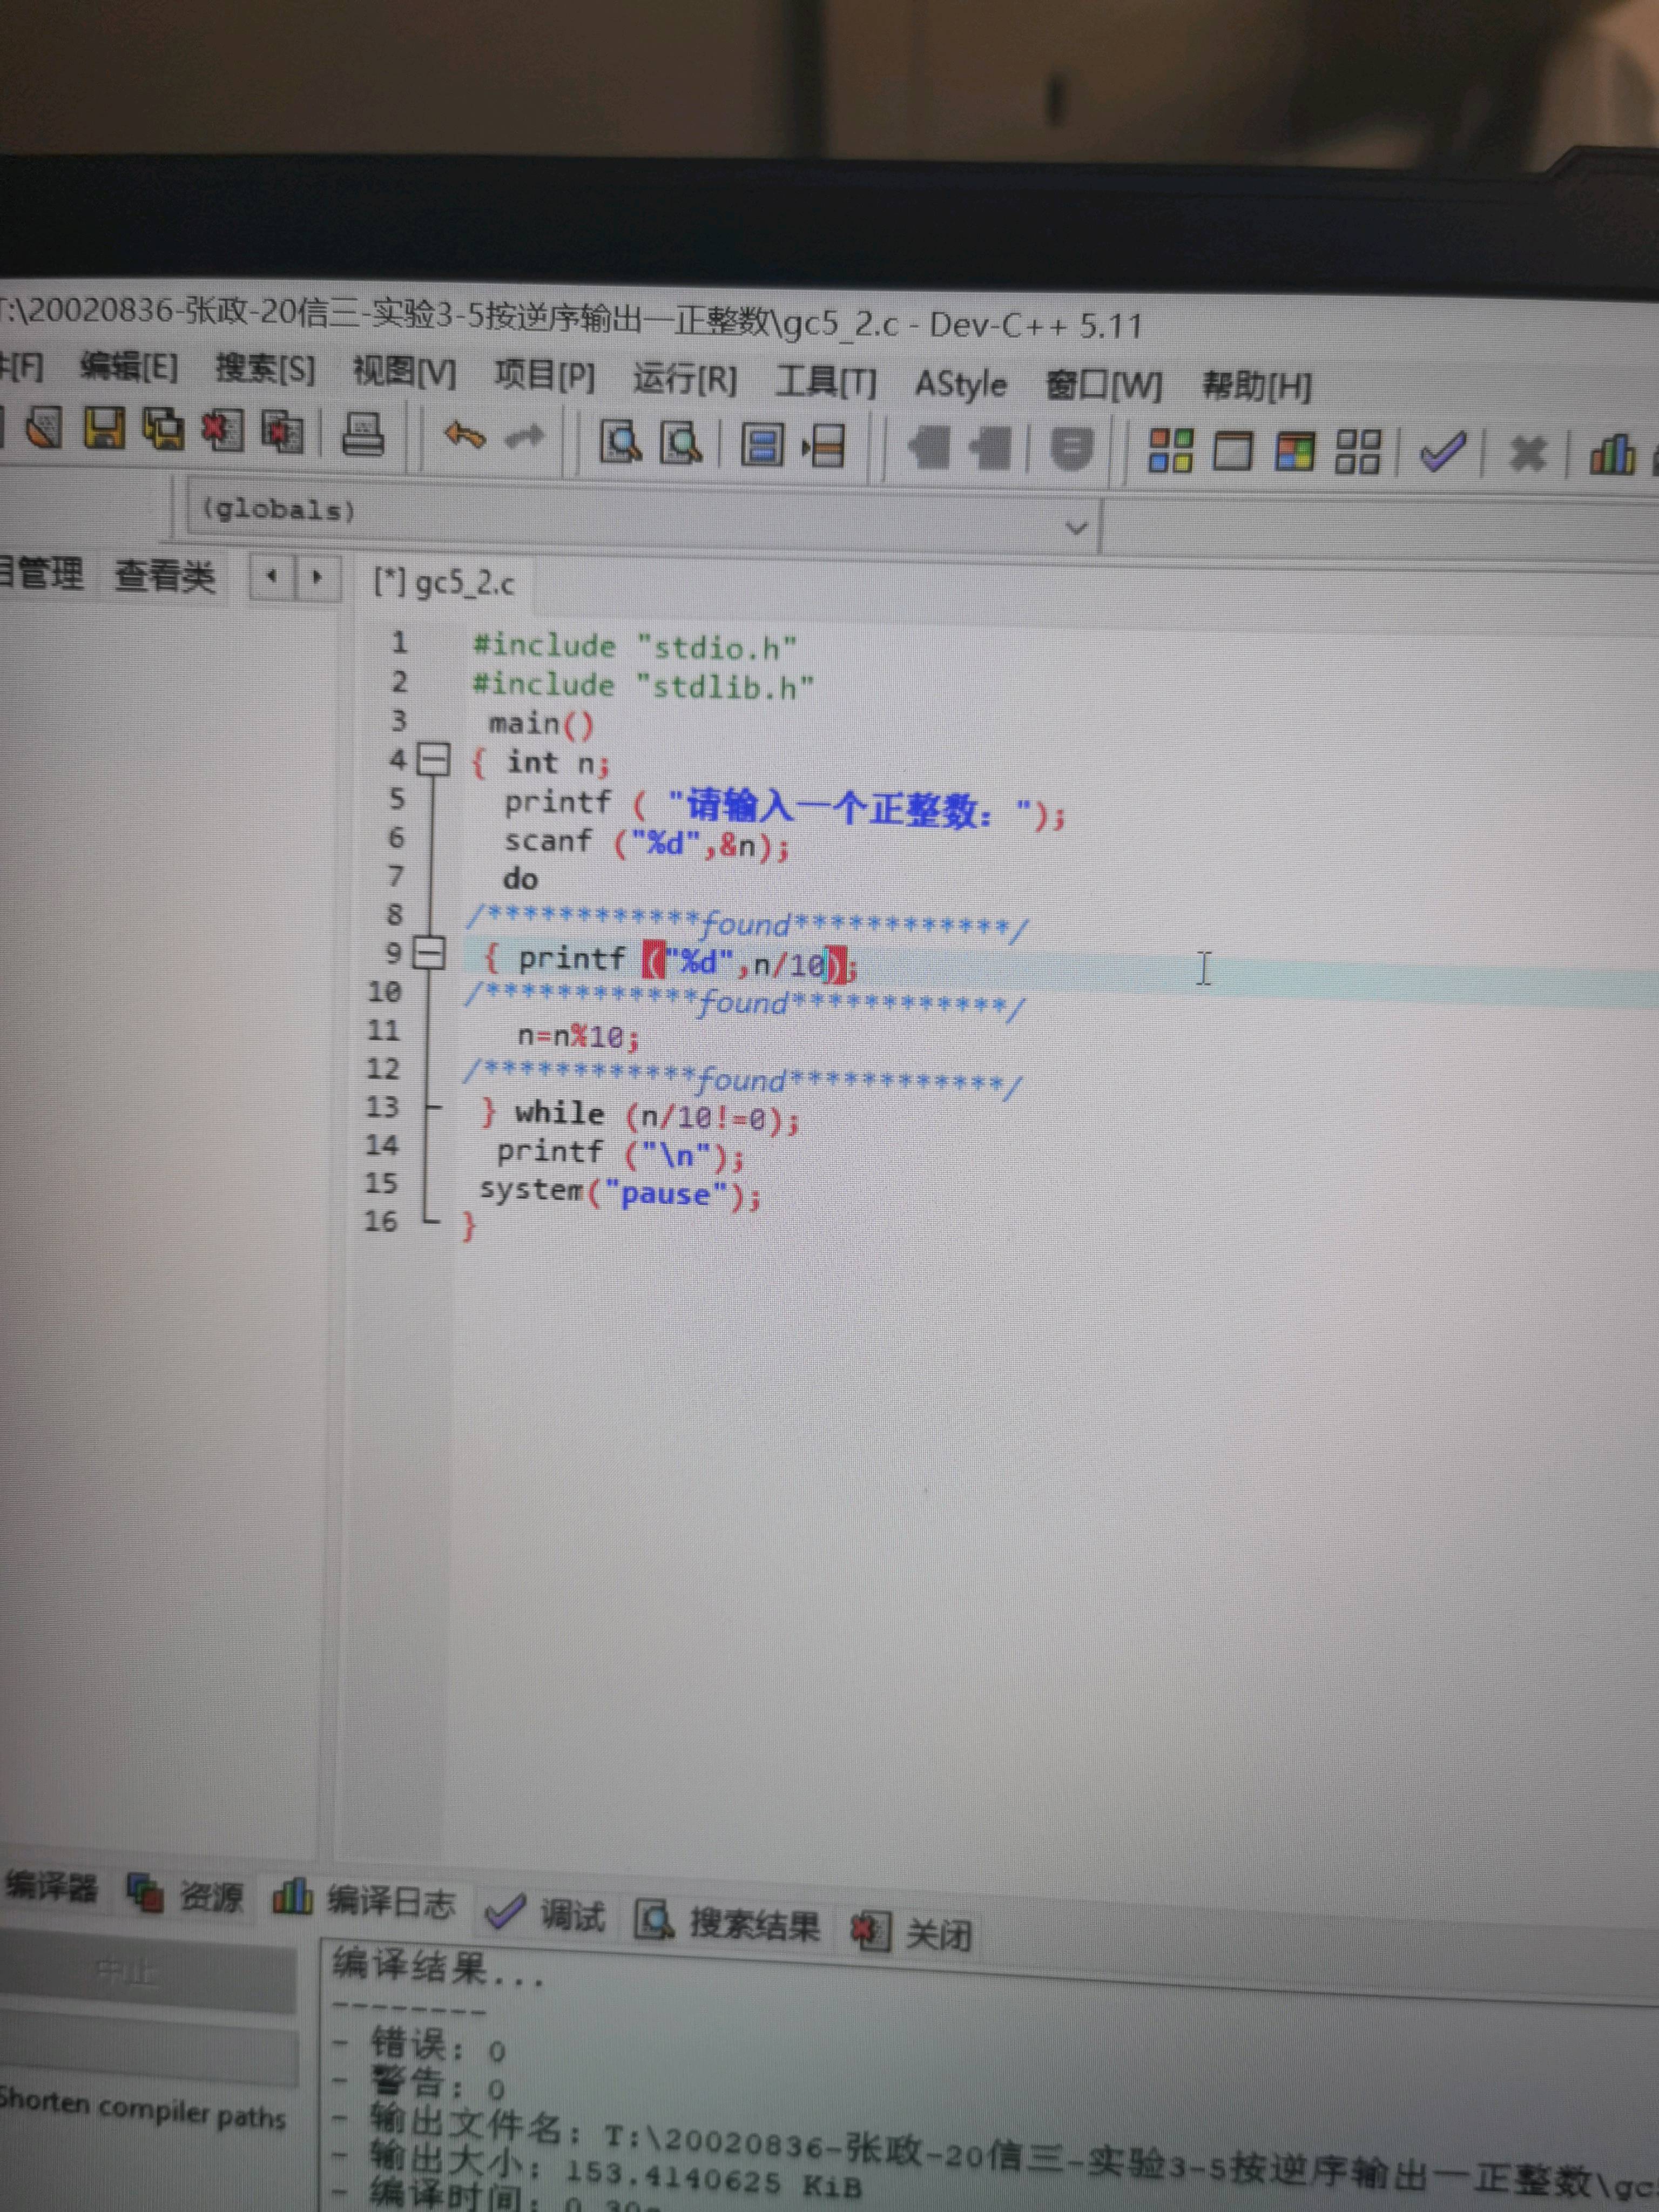Switch to the 编译日志 bottom tab

[365, 1899]
